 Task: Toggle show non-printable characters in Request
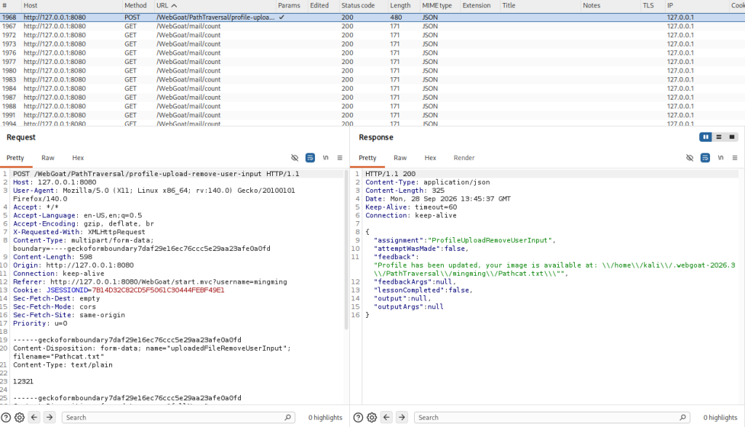click(x=325, y=158)
